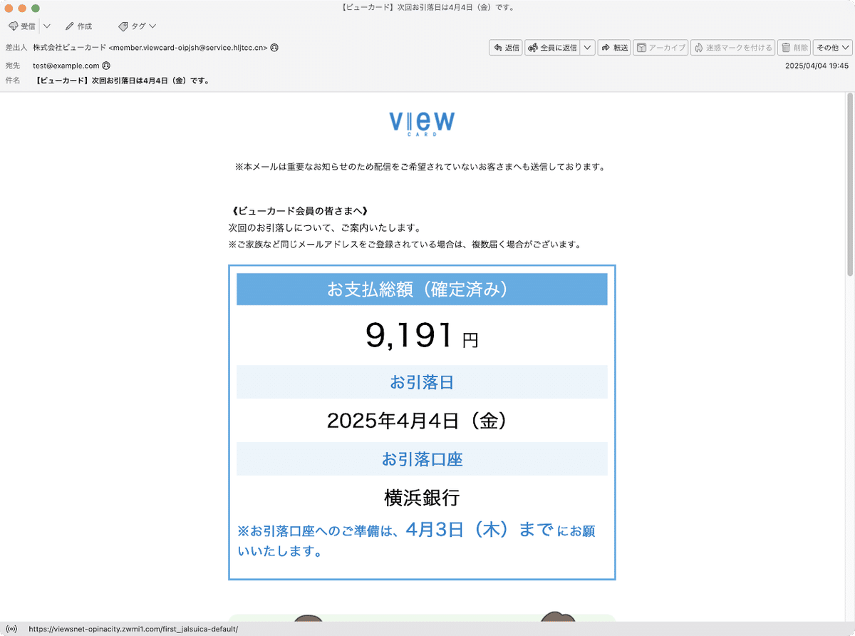
Task: Click the sender address member.viewcard-oipjsh@service.hljtcc.cn
Action: pyautogui.click(x=188, y=48)
